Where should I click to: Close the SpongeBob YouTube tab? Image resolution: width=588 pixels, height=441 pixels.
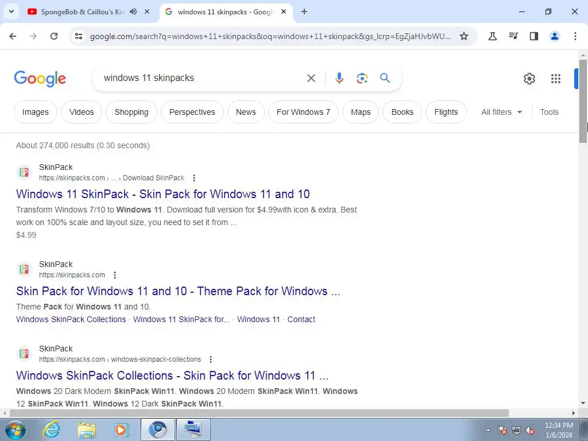click(x=147, y=11)
